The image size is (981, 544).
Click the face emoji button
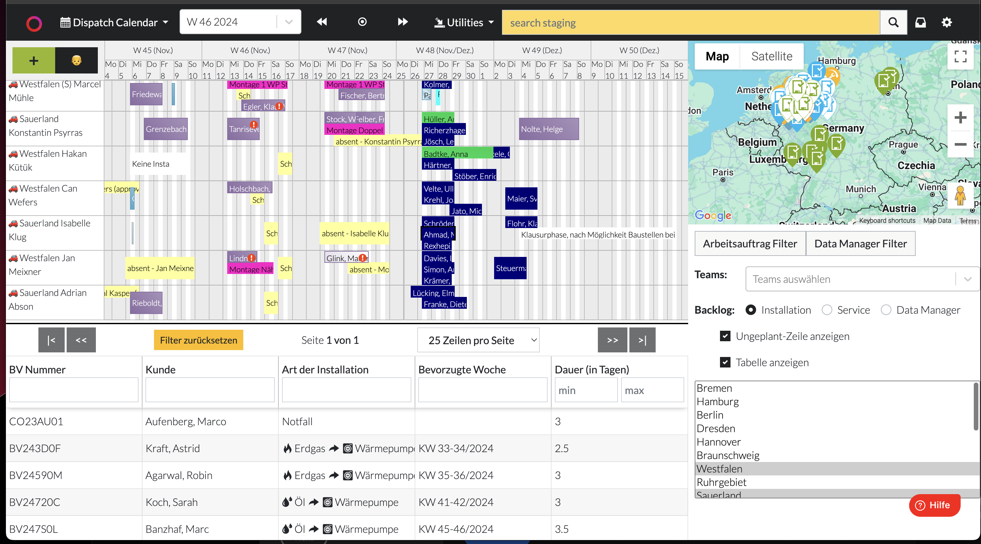point(76,60)
